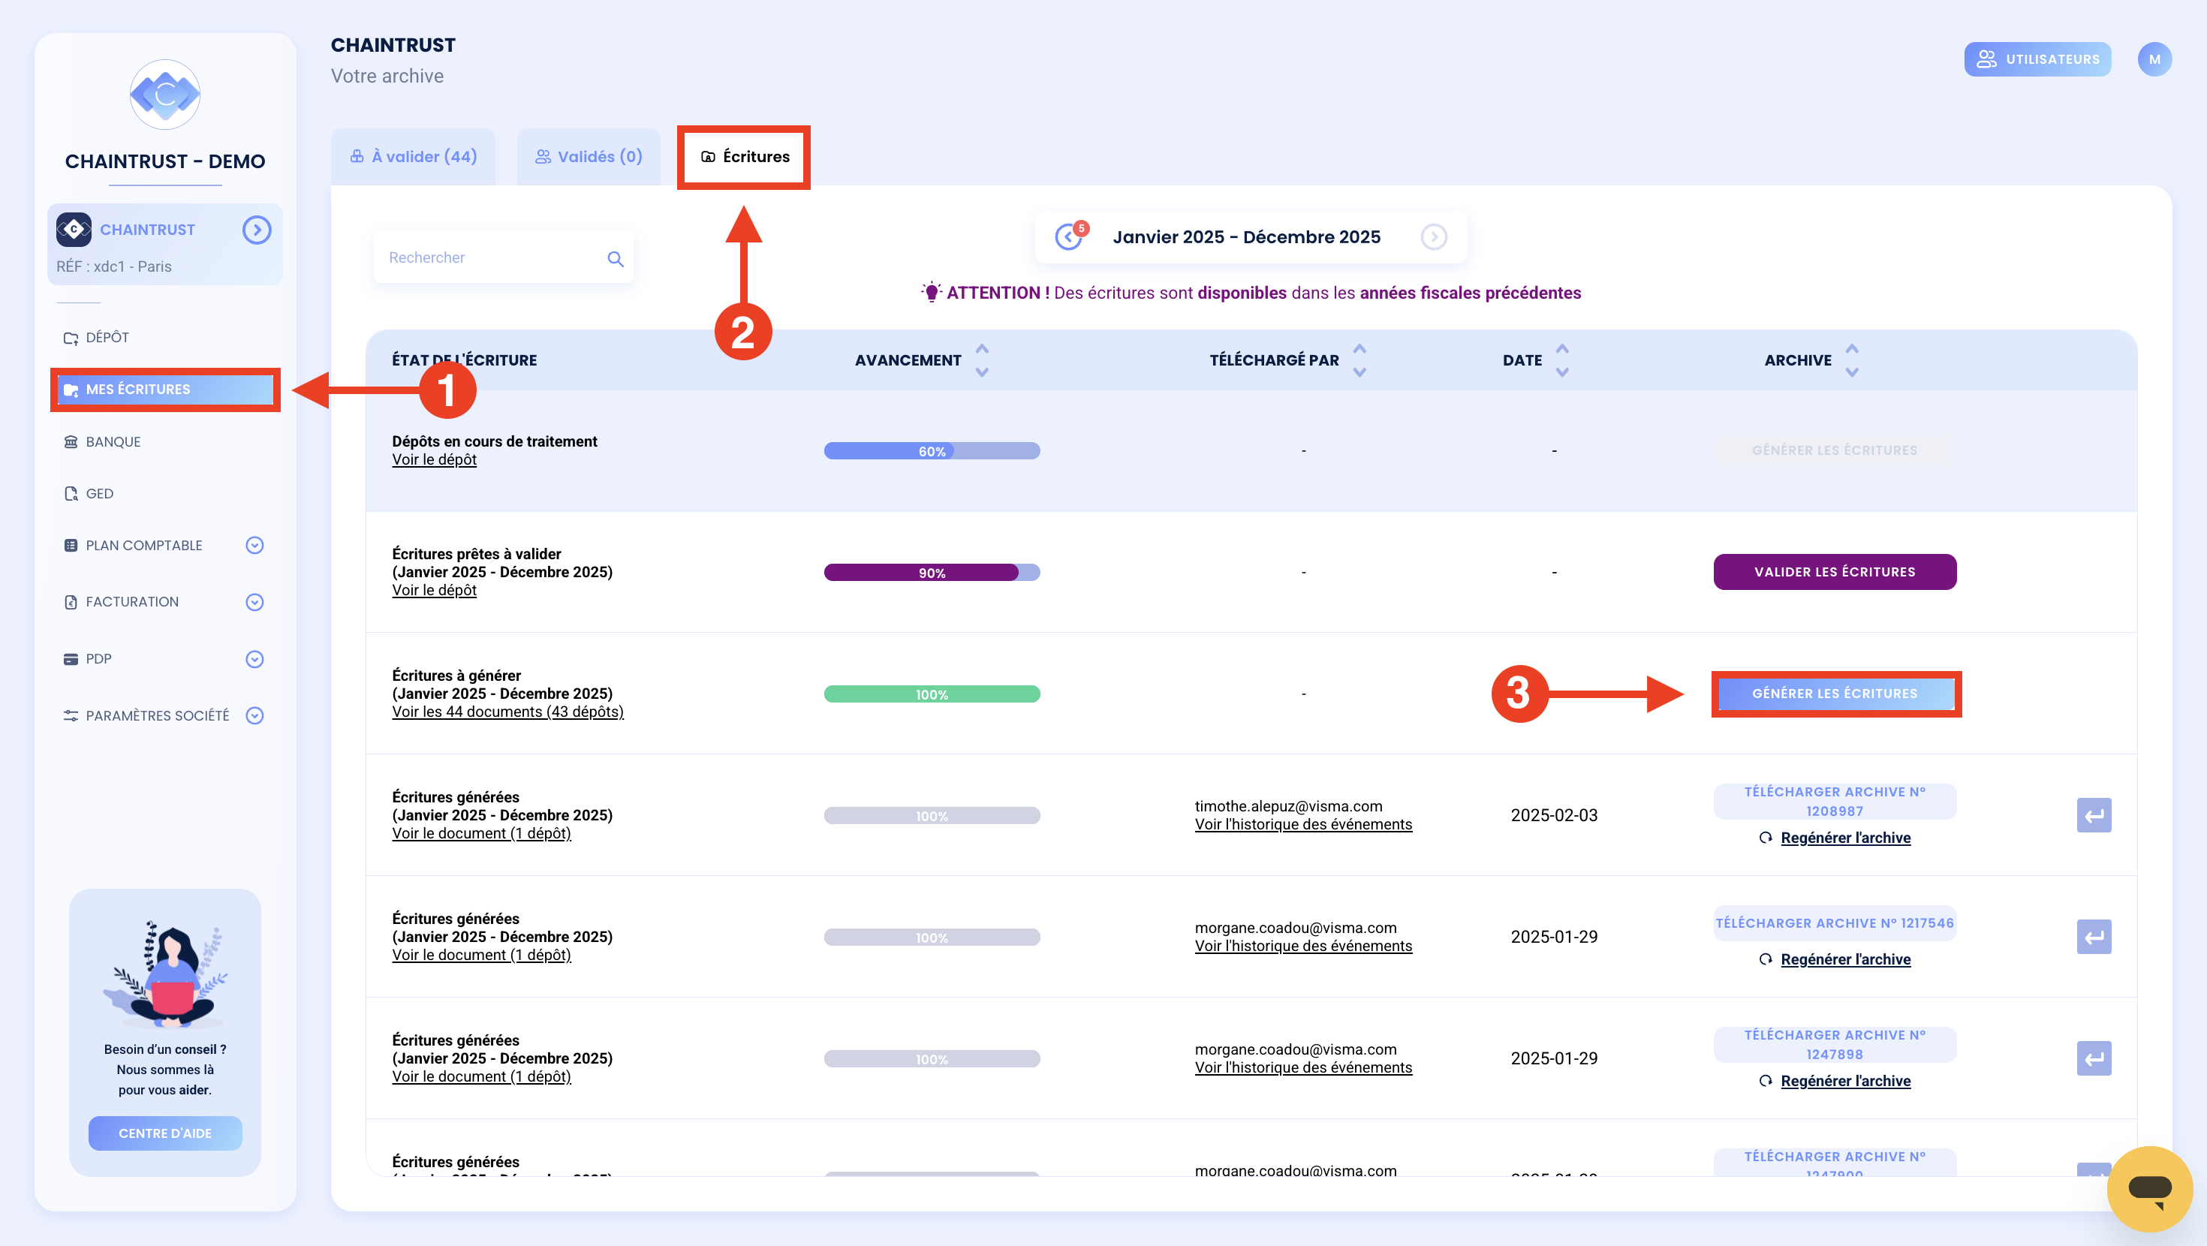The image size is (2207, 1246).
Task: Download archive N° 1217546
Action: (x=1835, y=923)
